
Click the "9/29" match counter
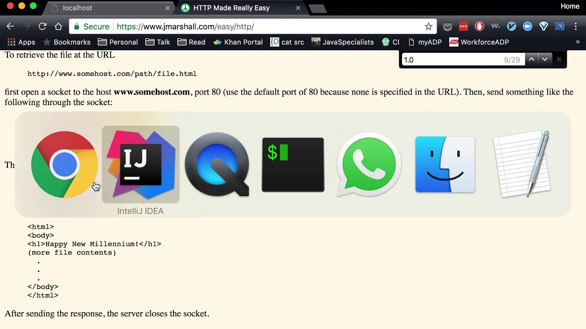click(512, 60)
